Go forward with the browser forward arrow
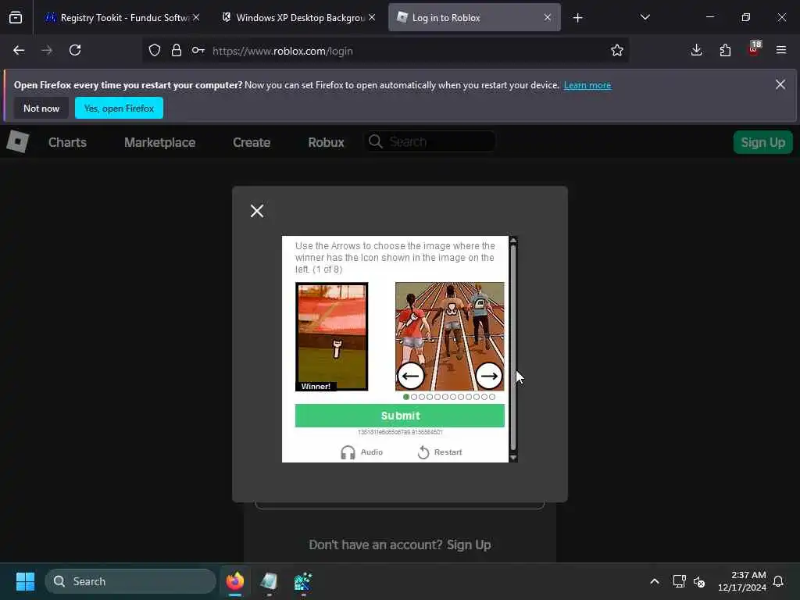The width and height of the screenshot is (800, 600). click(x=47, y=50)
